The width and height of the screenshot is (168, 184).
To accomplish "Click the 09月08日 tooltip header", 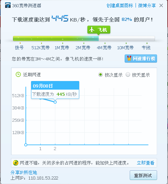I will click(55, 86).
